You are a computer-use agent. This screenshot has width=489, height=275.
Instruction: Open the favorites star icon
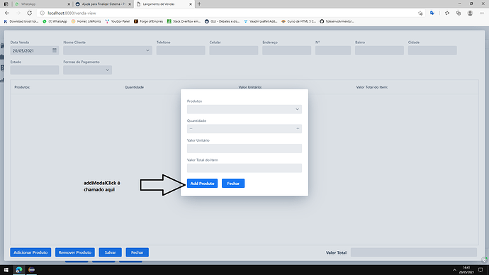pos(447,13)
